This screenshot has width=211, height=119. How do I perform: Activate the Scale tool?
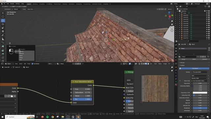pos(3,28)
